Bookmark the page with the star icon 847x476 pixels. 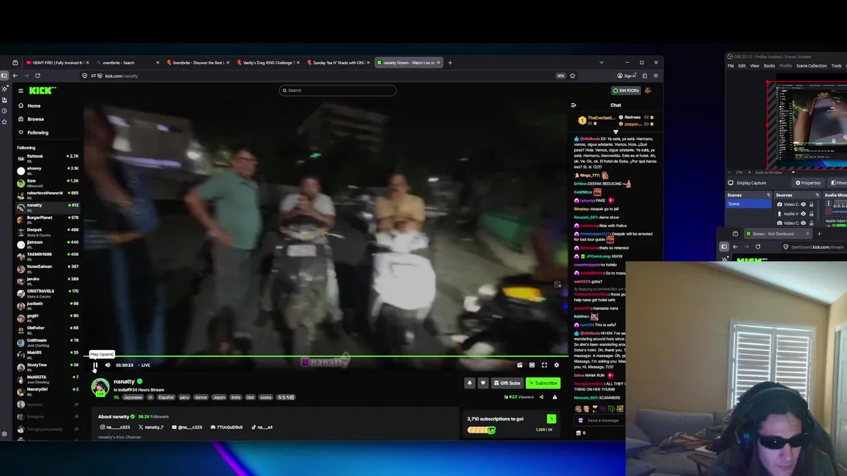coord(572,75)
